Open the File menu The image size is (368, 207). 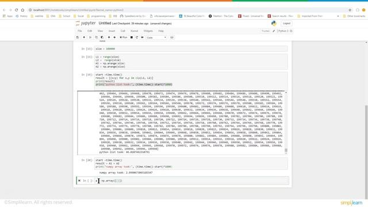tap(80, 30)
